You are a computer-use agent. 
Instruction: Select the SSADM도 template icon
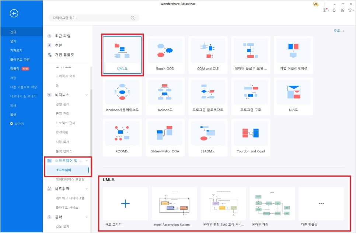(208, 133)
